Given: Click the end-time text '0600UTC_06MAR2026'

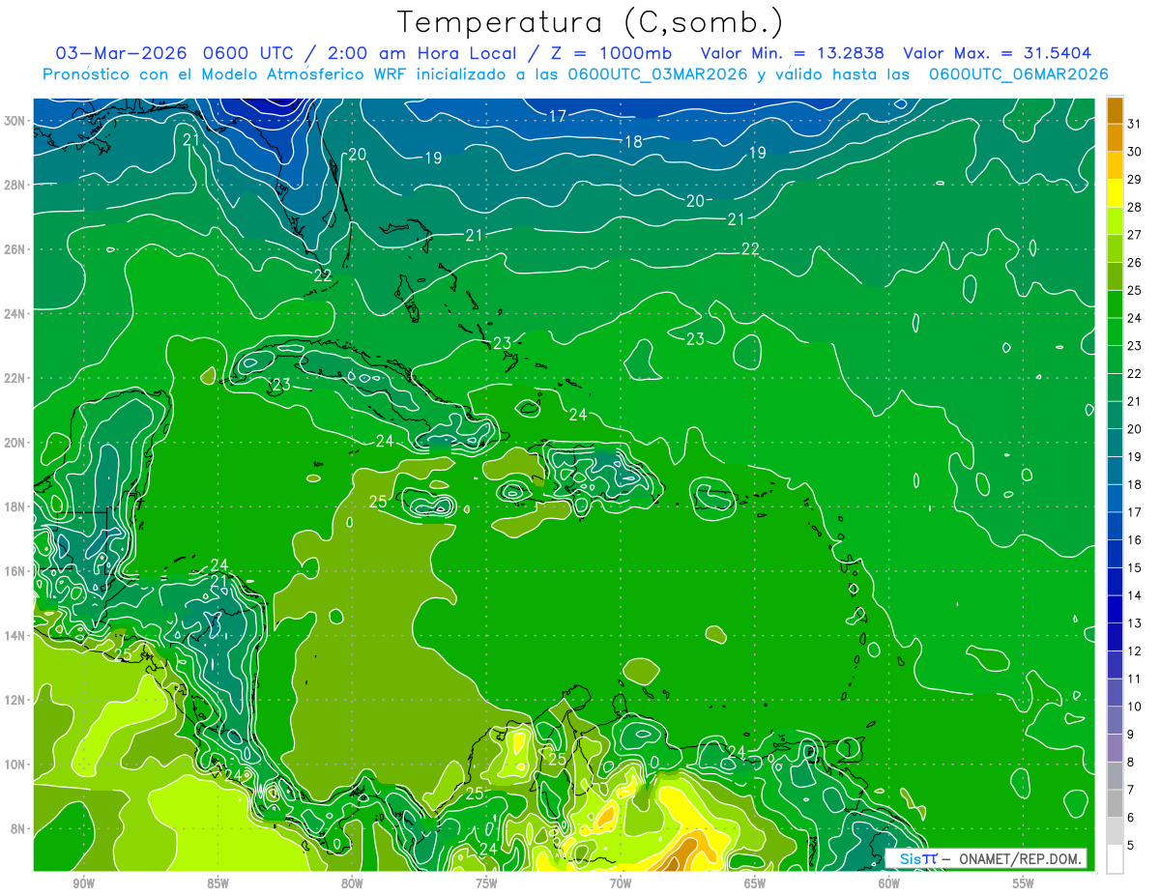Looking at the screenshot, I should pos(1018,73).
